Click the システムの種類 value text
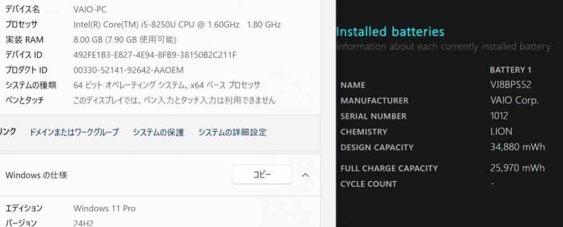563x227 pixels. click(167, 85)
